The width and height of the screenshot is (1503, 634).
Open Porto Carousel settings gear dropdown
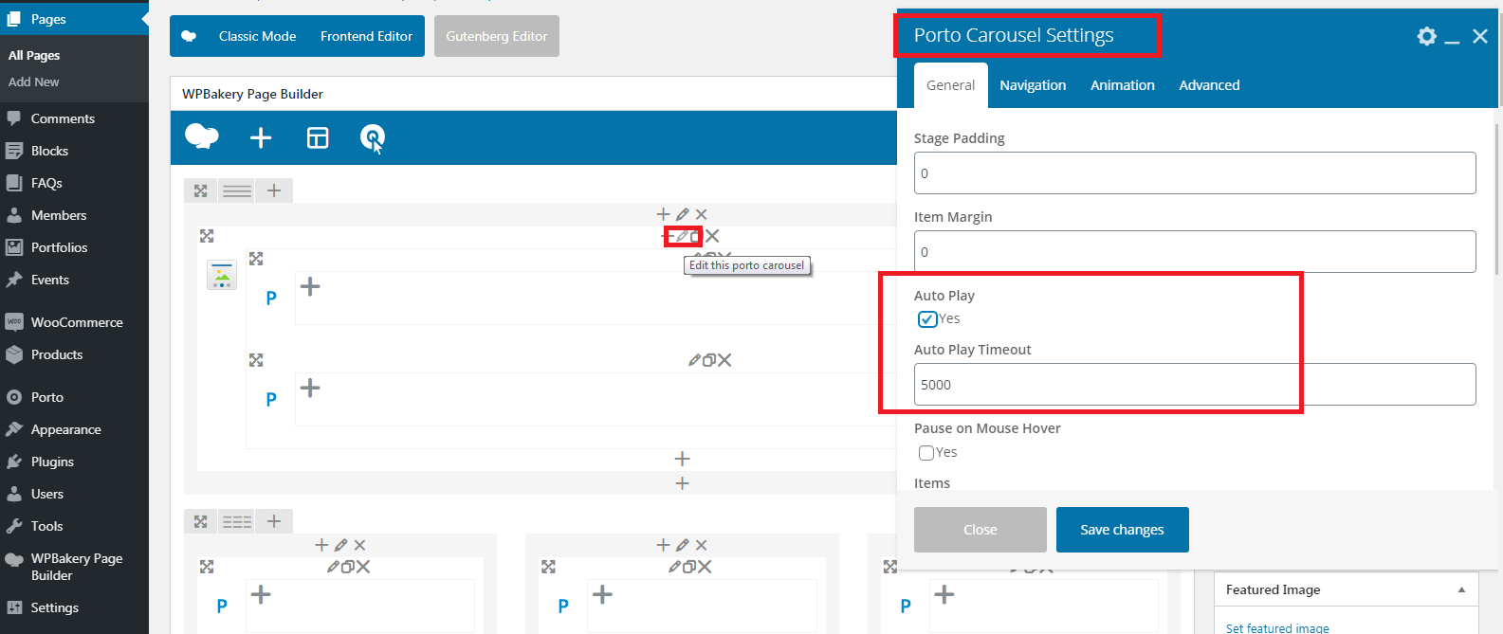tap(1426, 36)
